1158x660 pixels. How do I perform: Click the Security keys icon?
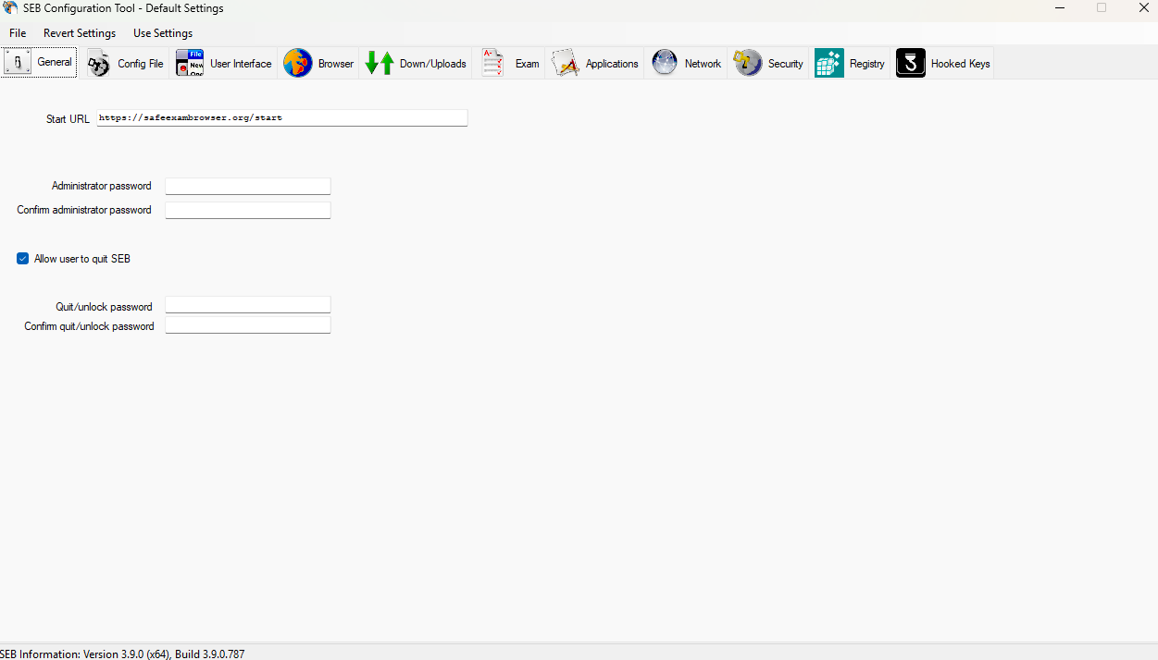748,63
